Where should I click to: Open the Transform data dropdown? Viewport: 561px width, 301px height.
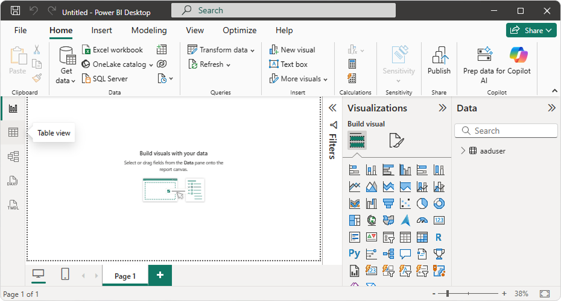point(252,51)
